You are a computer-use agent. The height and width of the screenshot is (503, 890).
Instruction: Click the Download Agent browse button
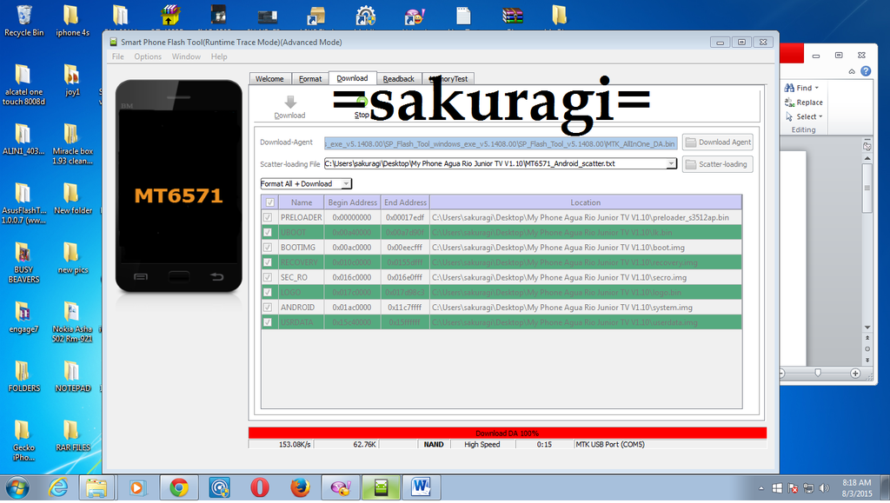tap(717, 142)
